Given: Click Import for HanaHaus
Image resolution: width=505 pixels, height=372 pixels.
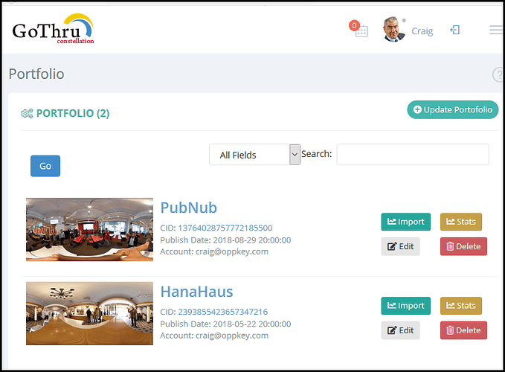Looking at the screenshot, I should click(406, 306).
